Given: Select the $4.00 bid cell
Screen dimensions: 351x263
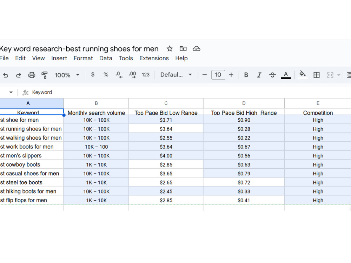Looking at the screenshot, I should [166, 156].
